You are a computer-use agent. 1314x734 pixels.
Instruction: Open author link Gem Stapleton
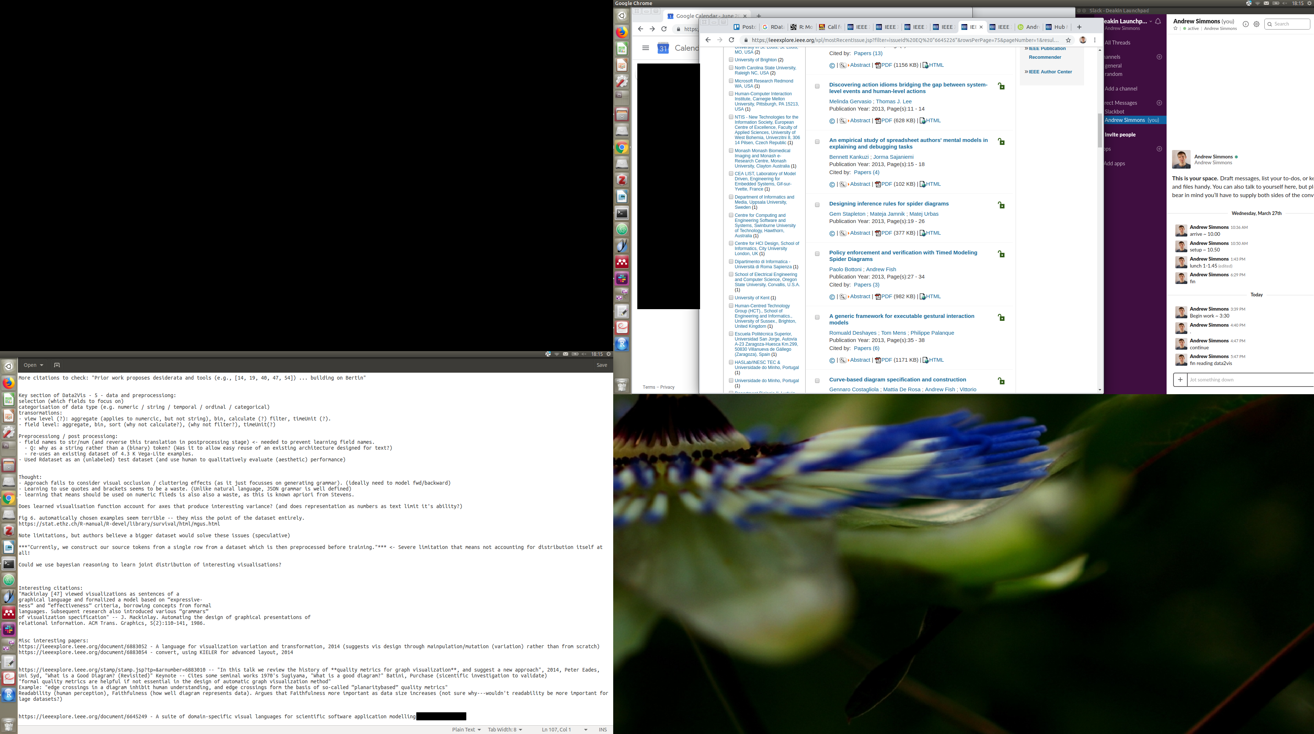(847, 214)
